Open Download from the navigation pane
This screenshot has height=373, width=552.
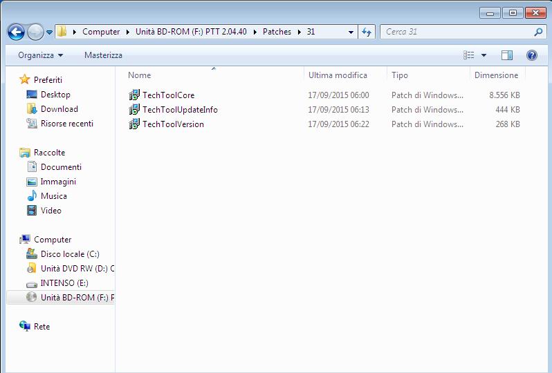coord(59,109)
